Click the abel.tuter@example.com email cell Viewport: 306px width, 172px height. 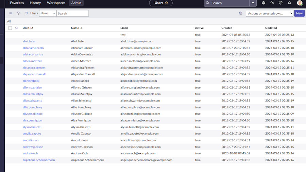tap(137, 41)
